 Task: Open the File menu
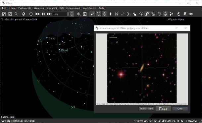[x=4, y=8]
